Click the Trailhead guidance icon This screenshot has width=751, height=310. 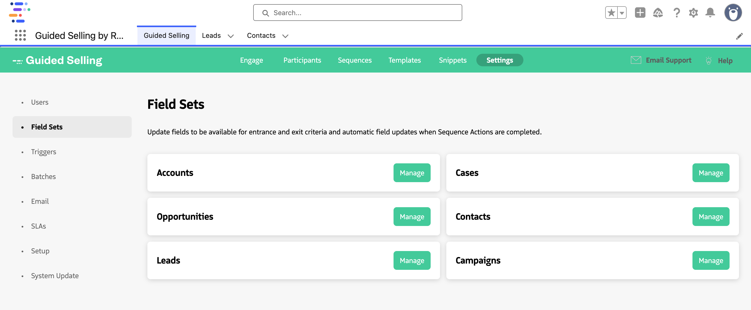coord(658,13)
